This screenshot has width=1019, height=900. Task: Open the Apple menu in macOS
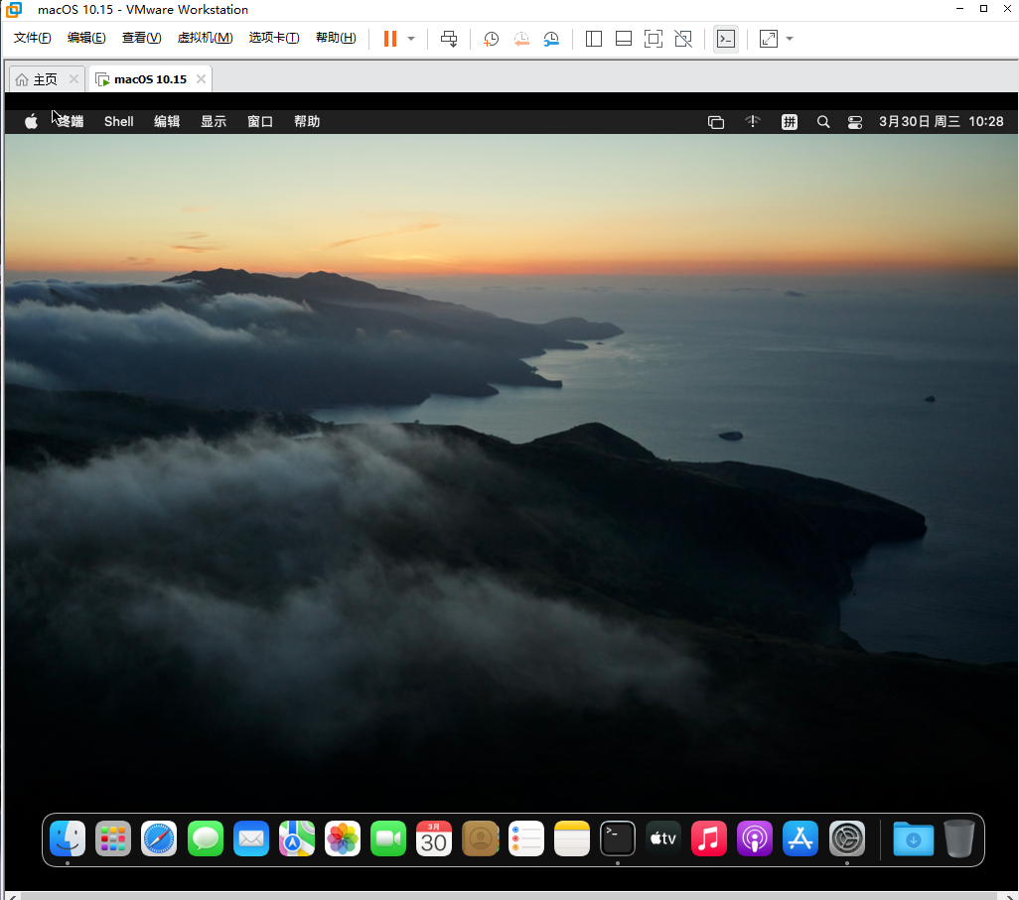pyautogui.click(x=31, y=121)
